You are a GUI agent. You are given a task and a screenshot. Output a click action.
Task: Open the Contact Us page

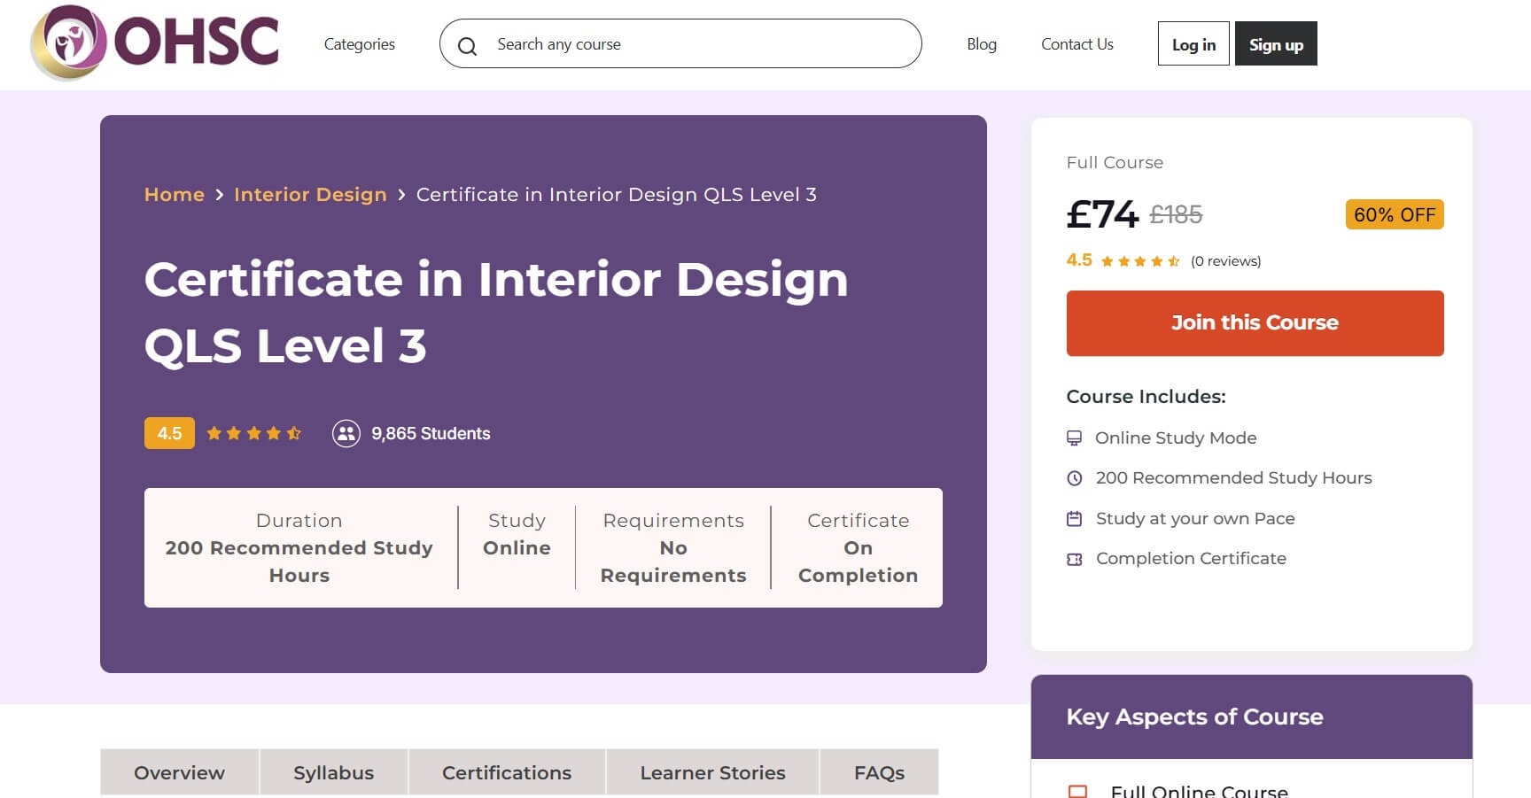[1076, 44]
